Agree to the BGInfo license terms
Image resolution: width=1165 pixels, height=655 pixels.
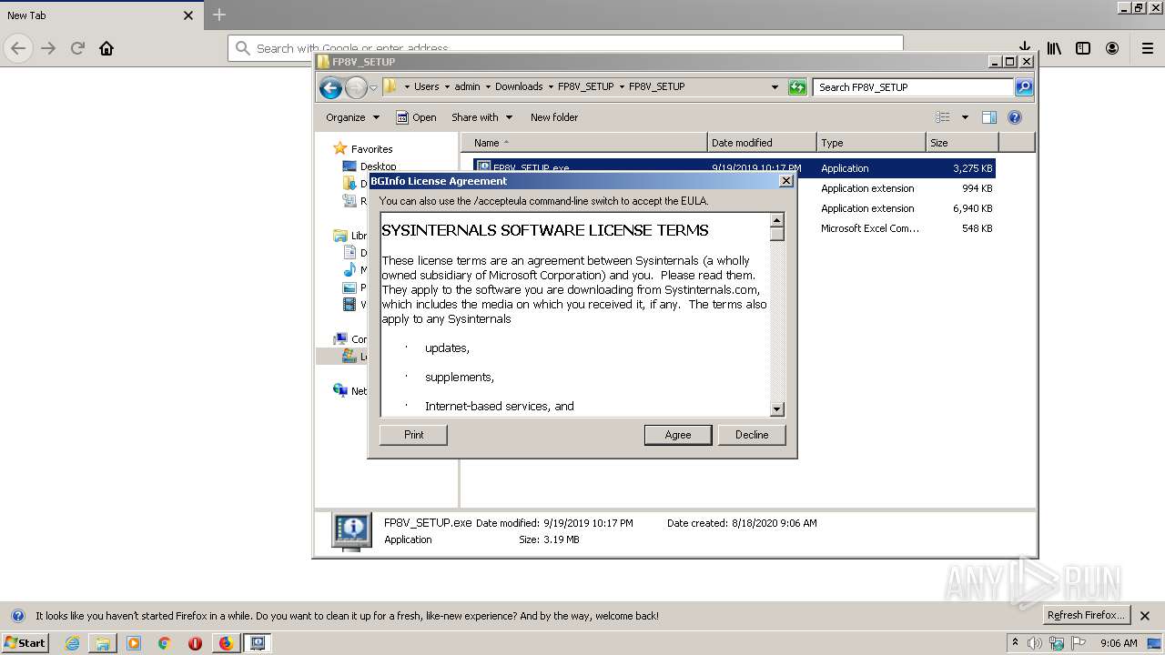(x=678, y=435)
